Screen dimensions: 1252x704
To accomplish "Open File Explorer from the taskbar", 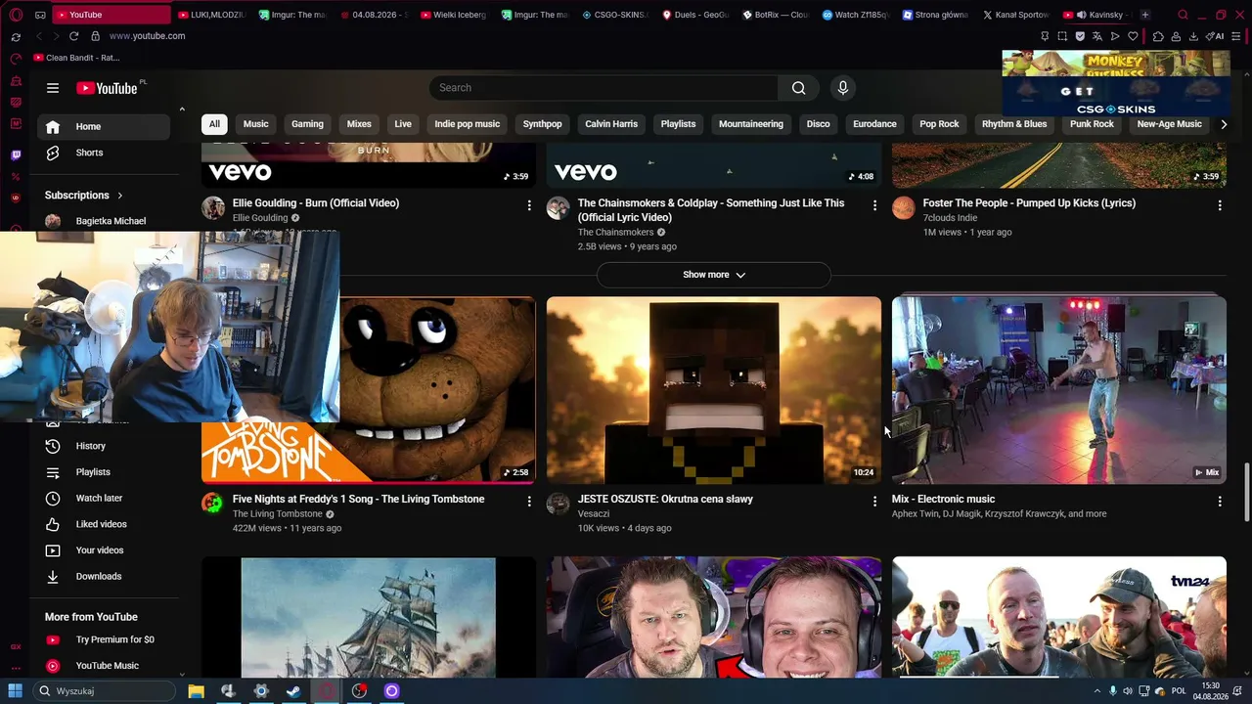I will 196,691.
